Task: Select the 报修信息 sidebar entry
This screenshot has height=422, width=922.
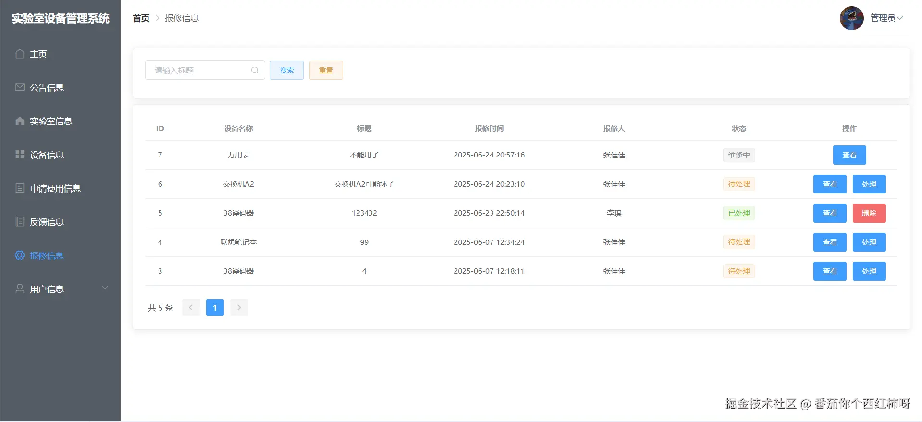Action: 61,255
